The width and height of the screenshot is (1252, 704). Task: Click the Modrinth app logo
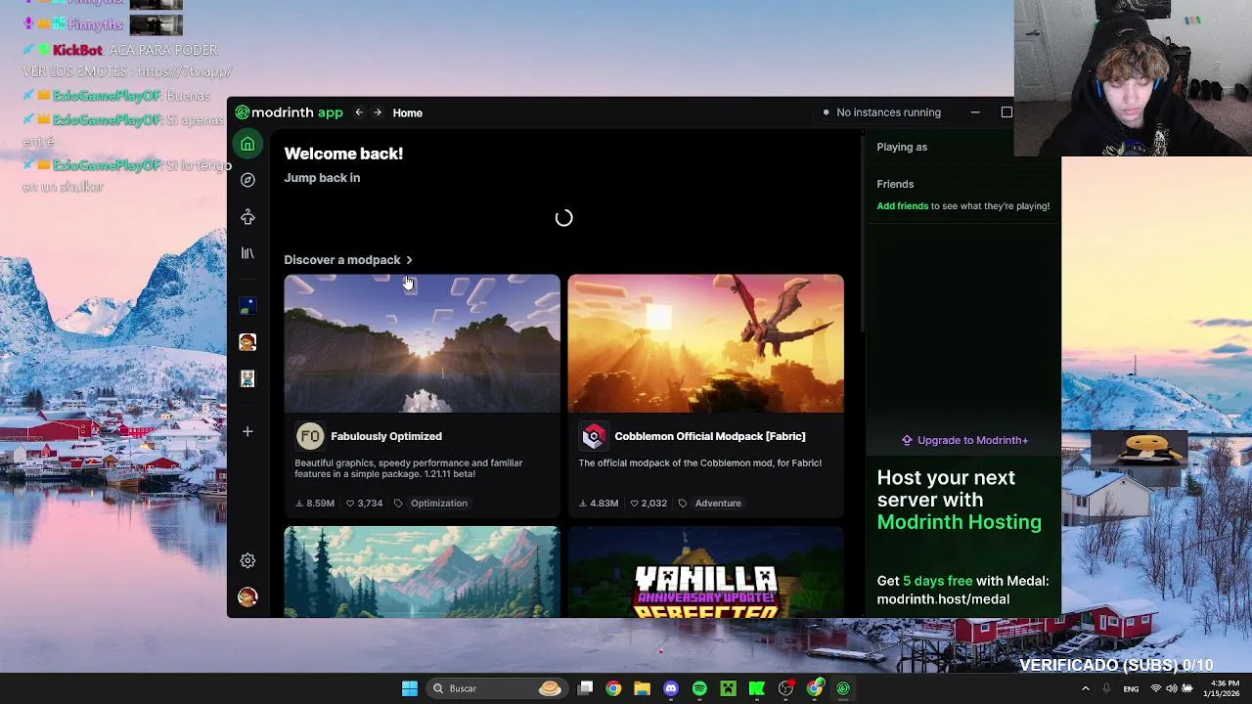point(290,112)
